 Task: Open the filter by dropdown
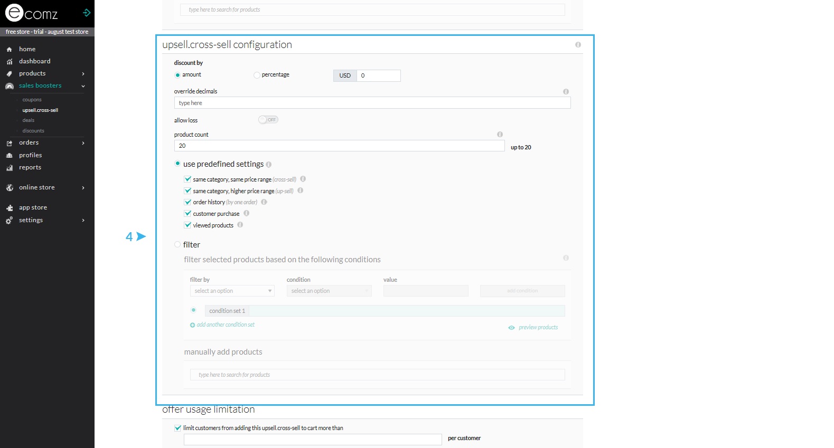point(232,291)
